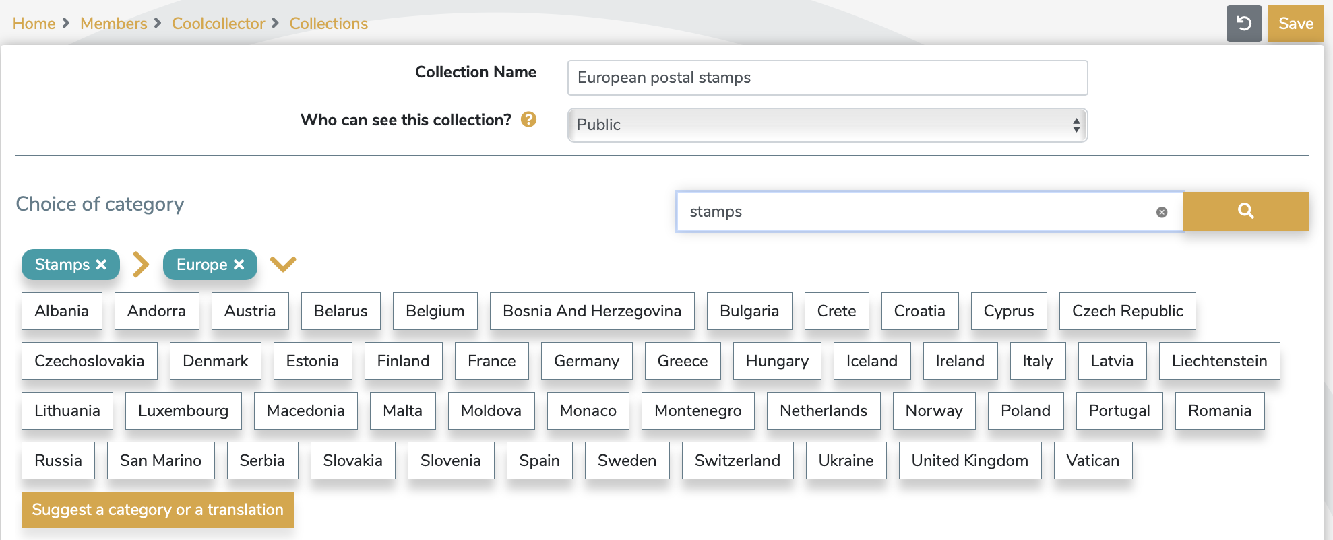Remove the Stamps category tag

[x=101, y=265]
